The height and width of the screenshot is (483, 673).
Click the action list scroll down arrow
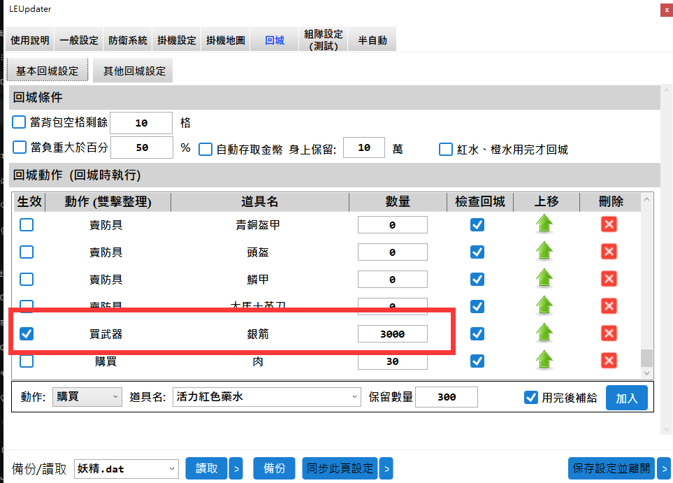pos(646,373)
